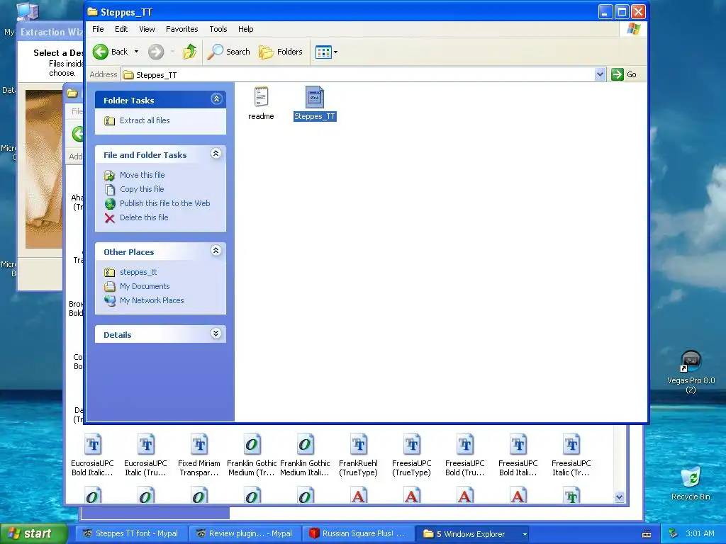This screenshot has height=544, width=726.
Task: Click Delete this file
Action: [144, 217]
